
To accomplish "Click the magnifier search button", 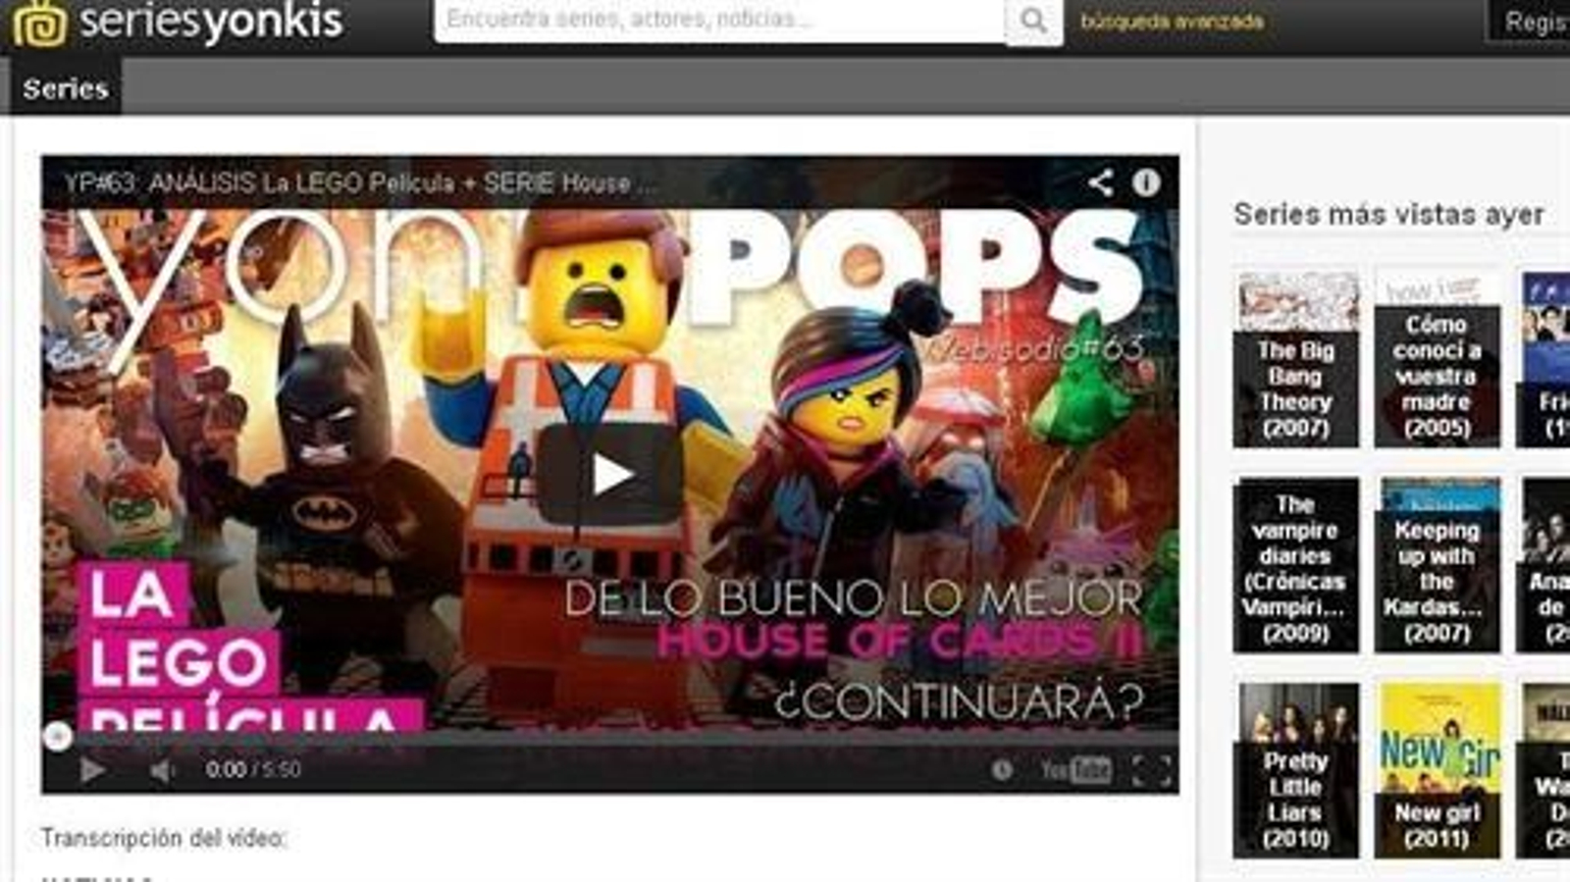I will [x=1034, y=20].
